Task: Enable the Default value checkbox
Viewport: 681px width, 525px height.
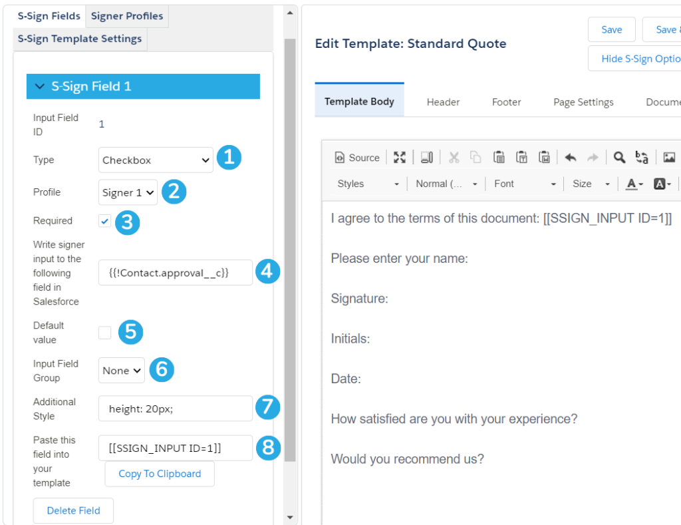Action: point(104,332)
